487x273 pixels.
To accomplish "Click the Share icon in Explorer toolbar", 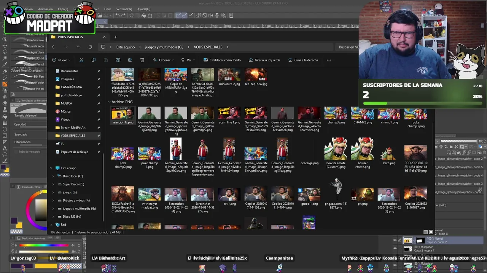I will [x=130, y=60].
